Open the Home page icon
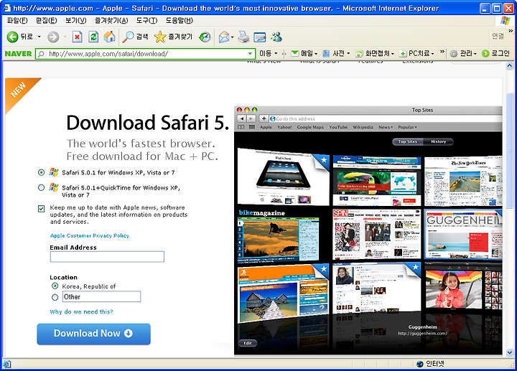 [x=109, y=37]
